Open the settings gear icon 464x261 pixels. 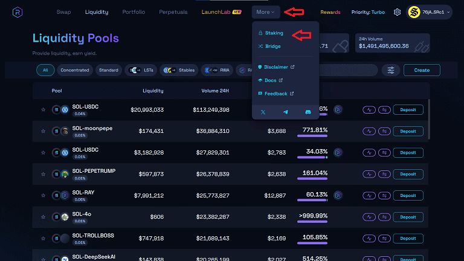point(397,12)
